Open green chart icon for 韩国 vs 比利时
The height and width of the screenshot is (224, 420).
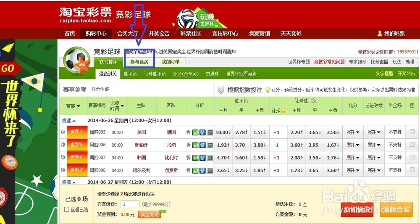[x=195, y=158]
